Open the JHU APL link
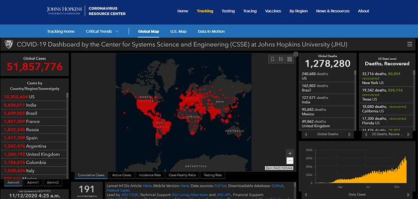The height and width of the screenshot is (199, 418). point(224,195)
